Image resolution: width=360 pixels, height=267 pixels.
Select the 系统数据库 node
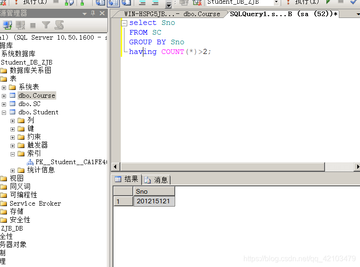coord(18,54)
